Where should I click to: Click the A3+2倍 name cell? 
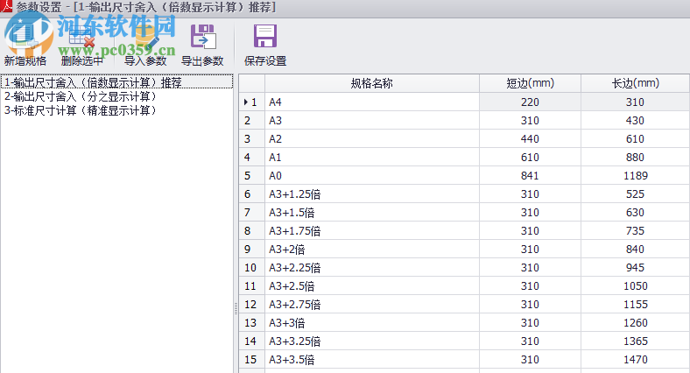click(372, 249)
